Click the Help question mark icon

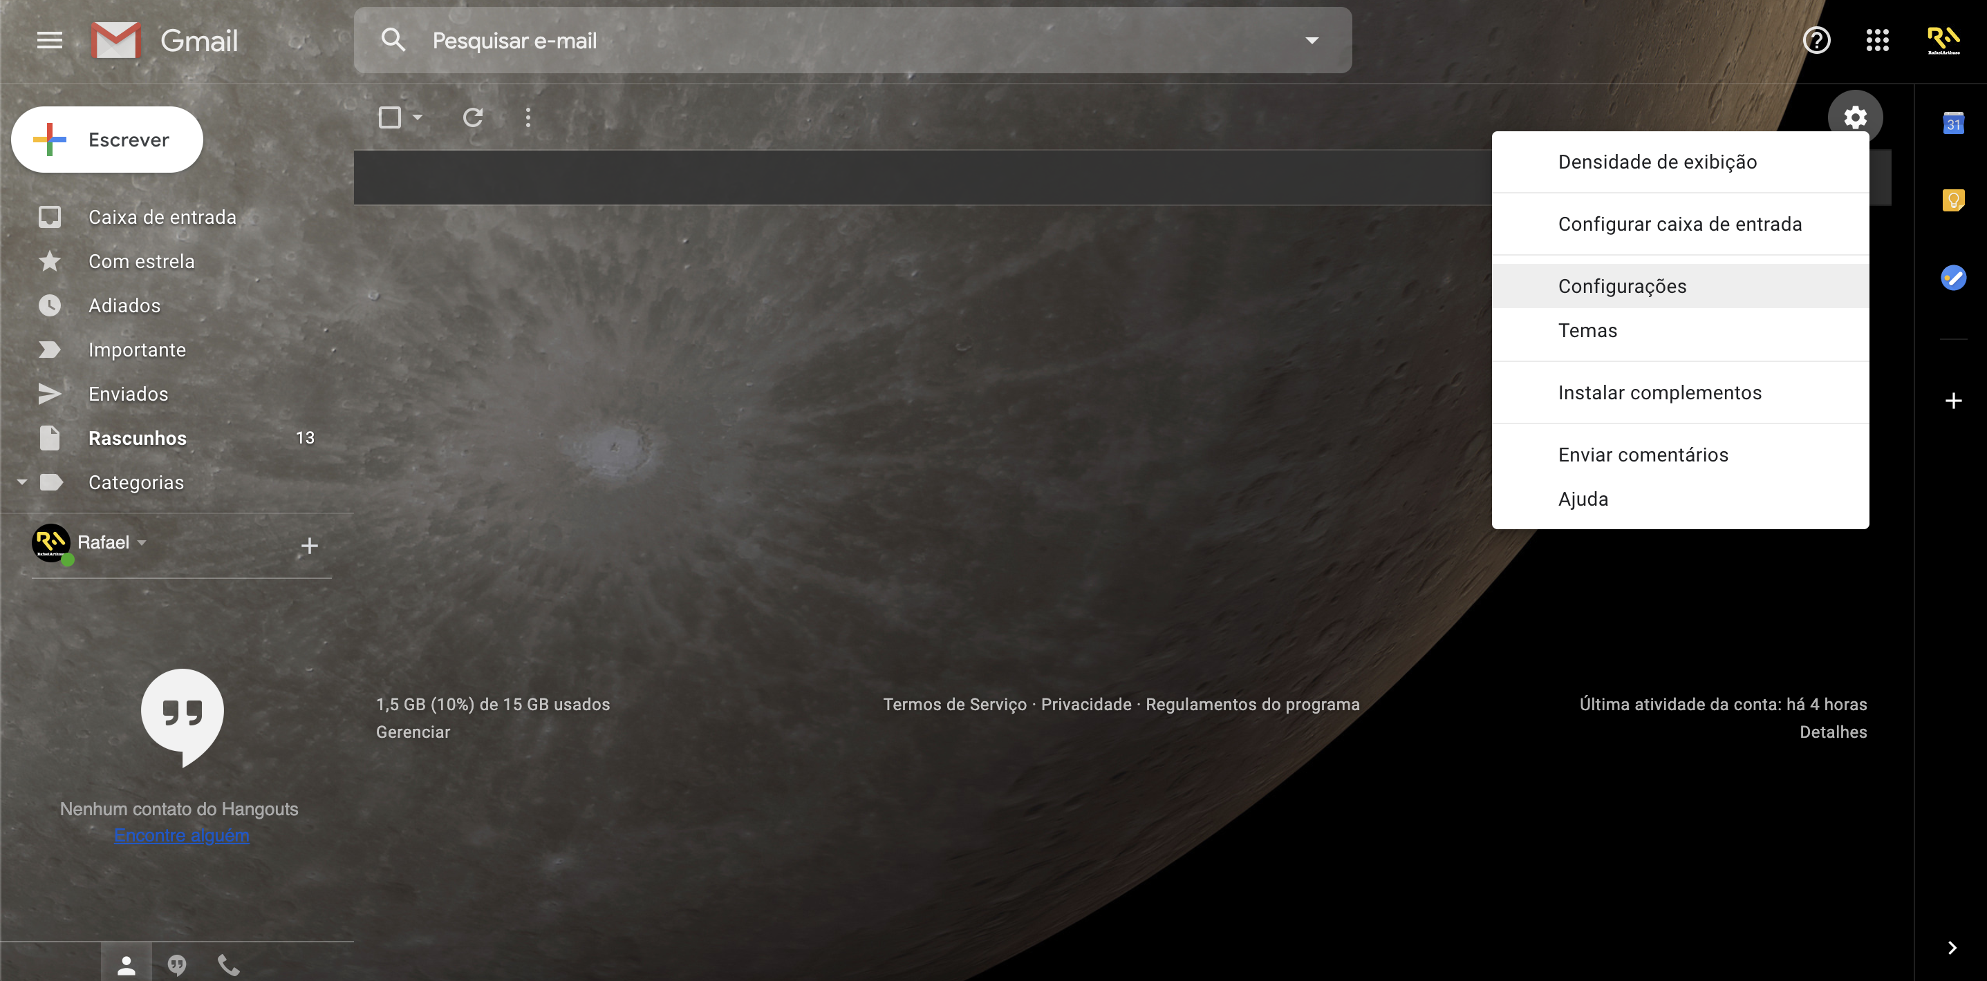tap(1816, 40)
